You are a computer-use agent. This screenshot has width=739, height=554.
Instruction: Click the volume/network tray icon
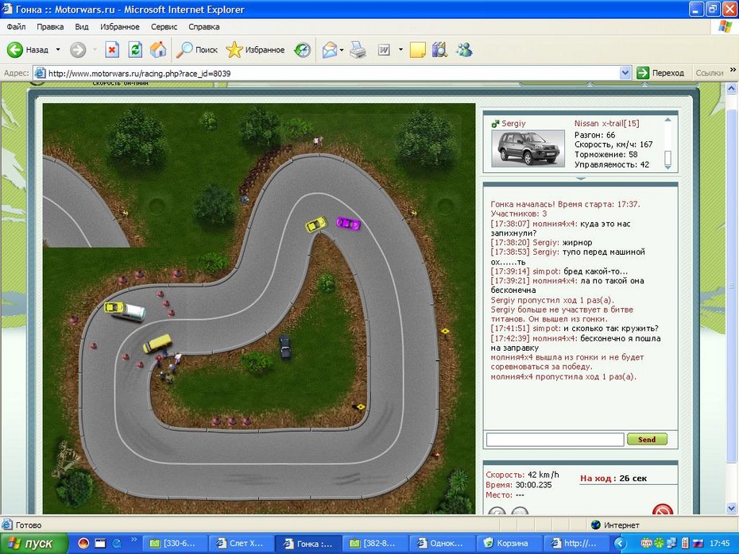click(671, 543)
